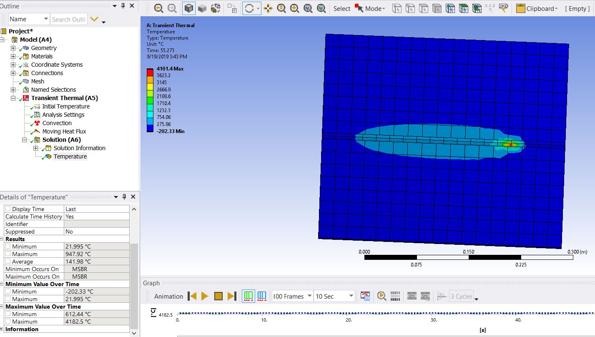Expand the Information section in Details
The image size is (595, 337).
[2, 329]
